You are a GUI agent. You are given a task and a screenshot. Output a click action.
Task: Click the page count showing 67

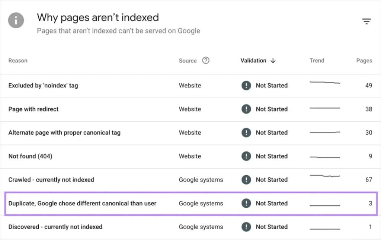(x=369, y=180)
